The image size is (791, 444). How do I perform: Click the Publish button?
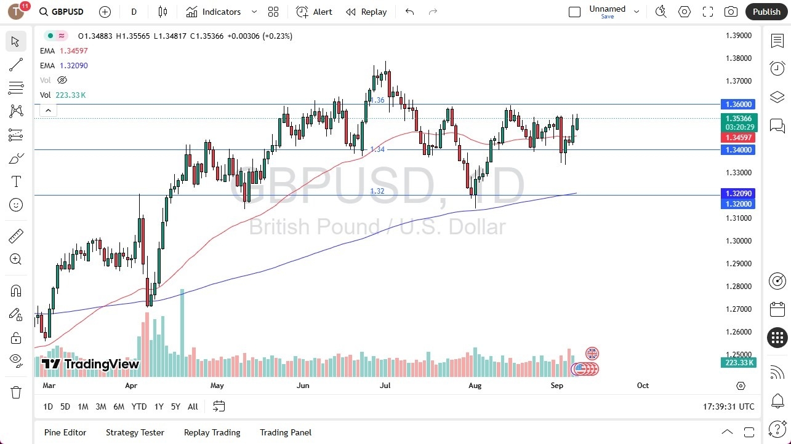766,11
